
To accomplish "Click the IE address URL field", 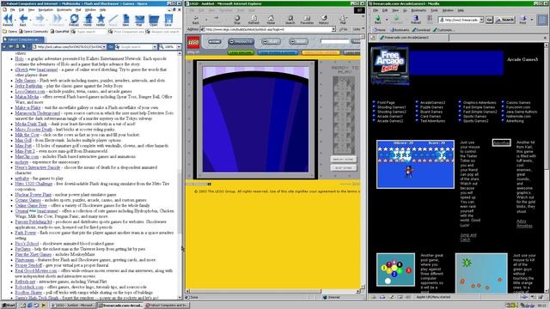I will tap(268, 29).
